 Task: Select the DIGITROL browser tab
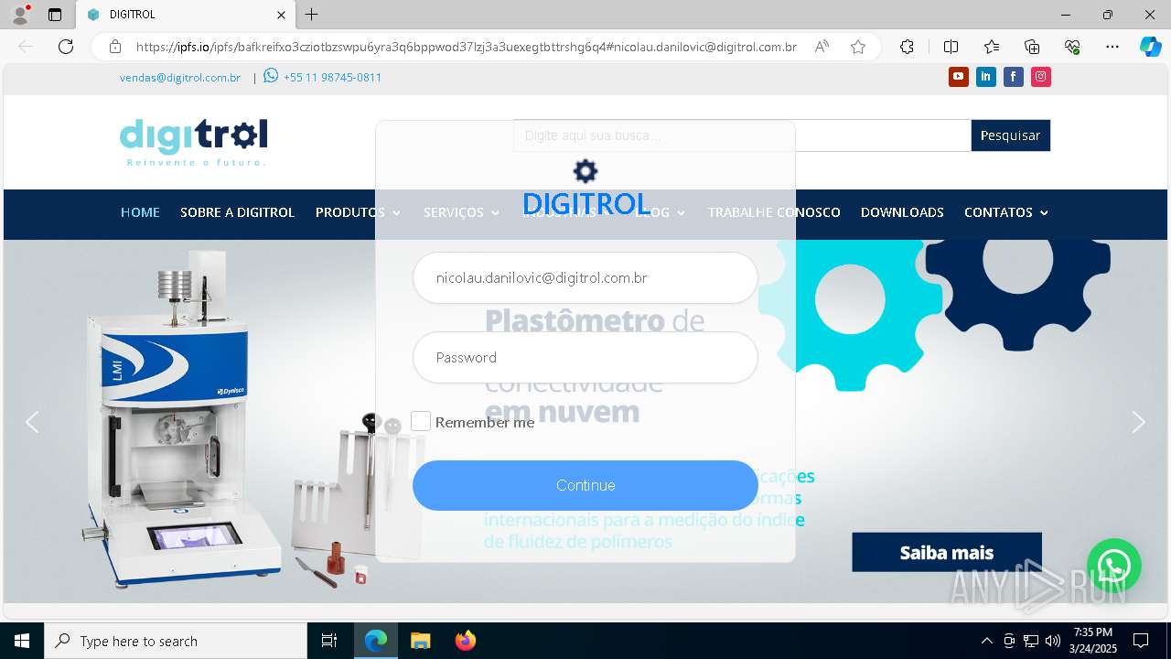[185, 15]
